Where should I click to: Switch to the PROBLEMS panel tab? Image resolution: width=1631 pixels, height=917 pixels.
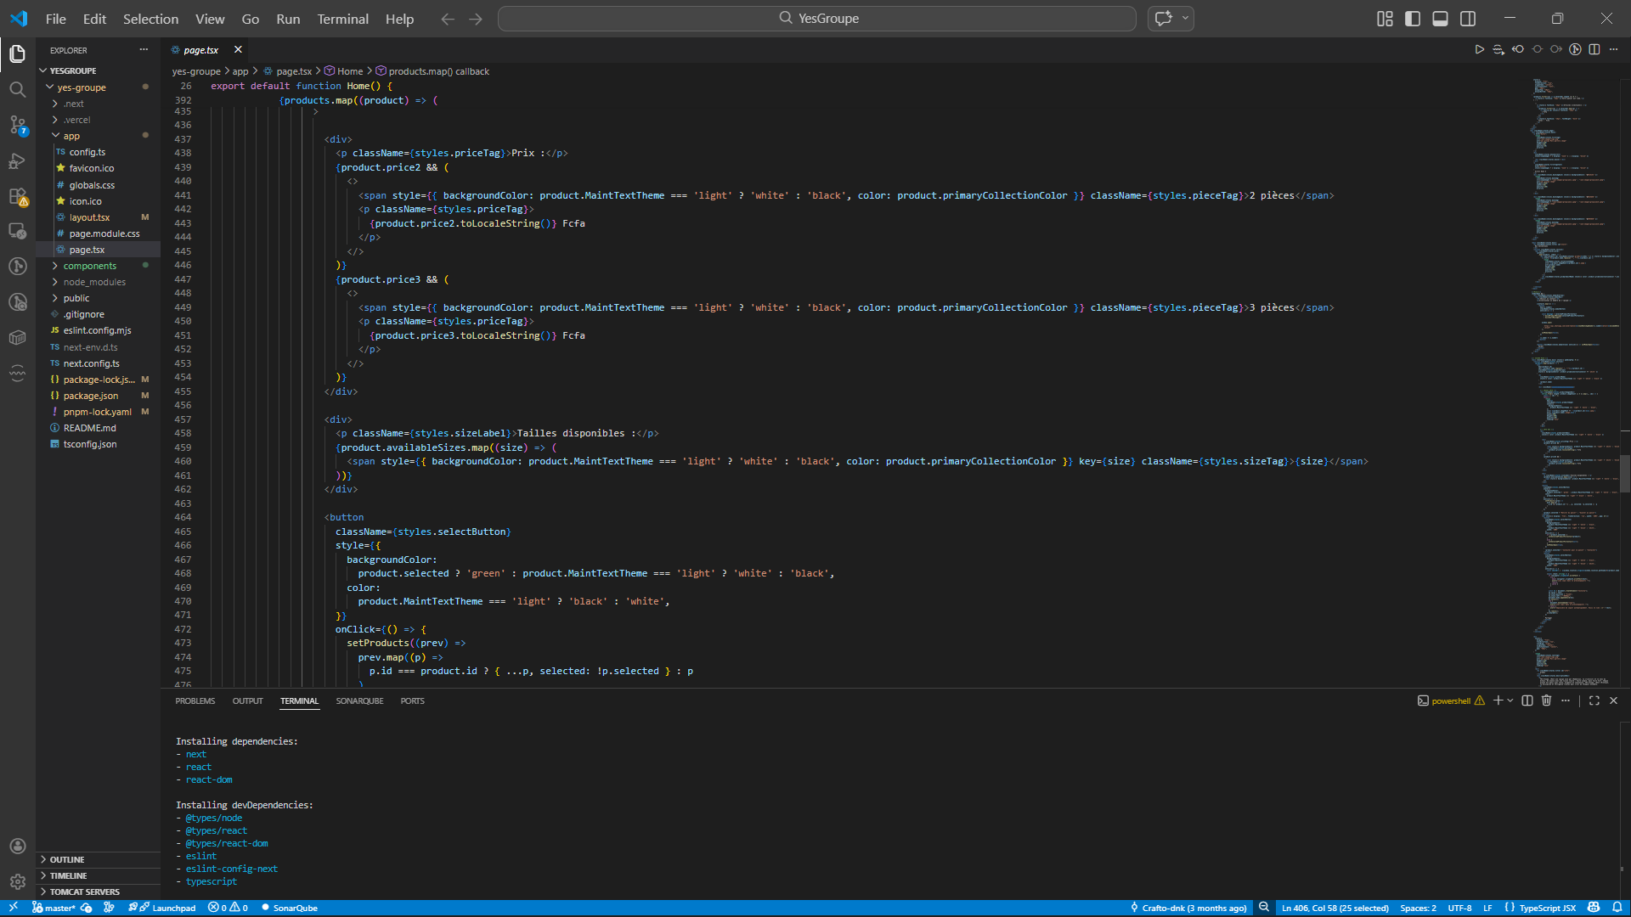195,700
